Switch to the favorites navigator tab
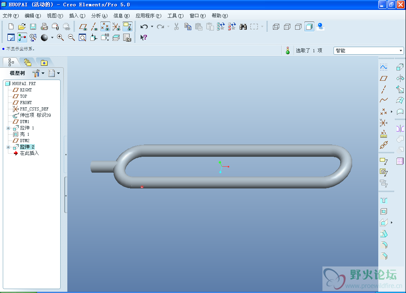Viewport: 406px width, 293px height. click(44, 63)
